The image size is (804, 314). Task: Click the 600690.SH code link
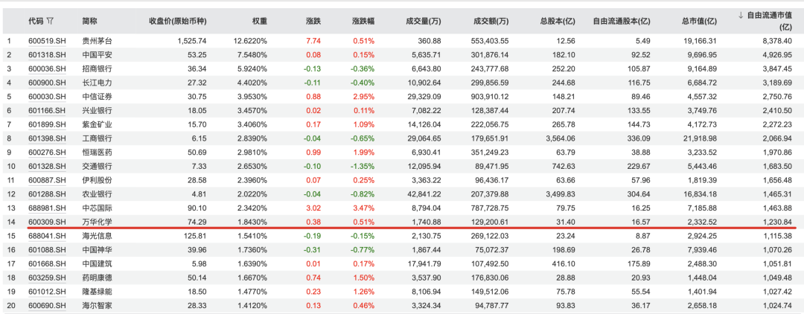pos(46,305)
